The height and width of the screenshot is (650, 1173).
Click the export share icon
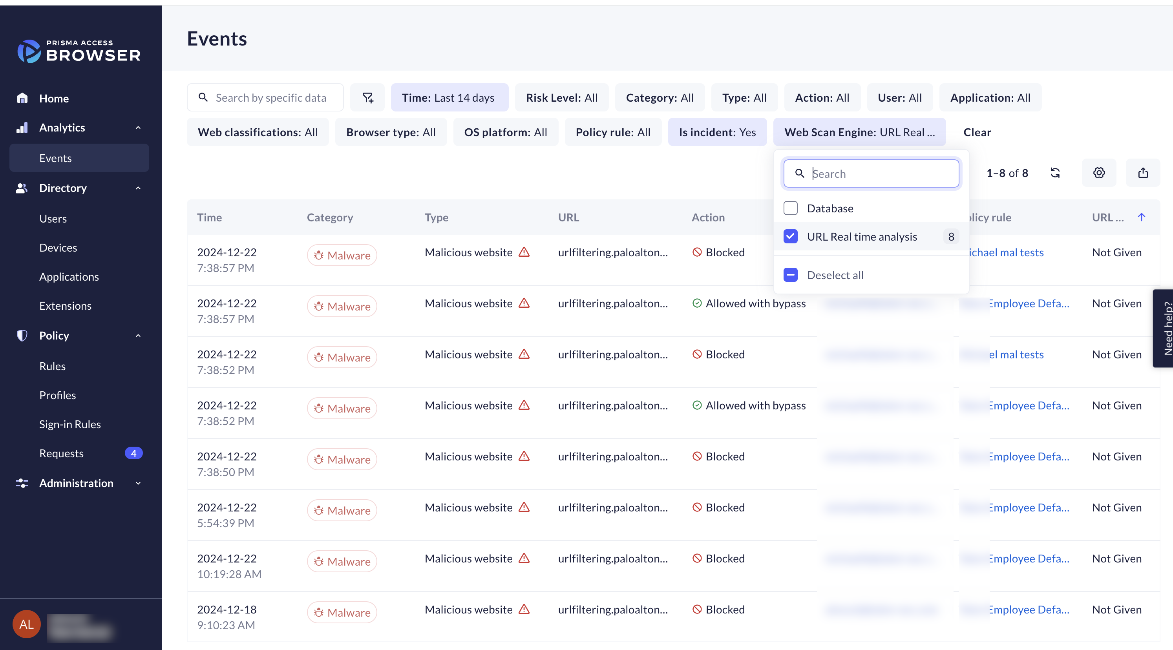pyautogui.click(x=1142, y=173)
